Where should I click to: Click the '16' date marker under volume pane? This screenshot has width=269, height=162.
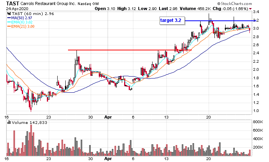click(x=7, y=159)
